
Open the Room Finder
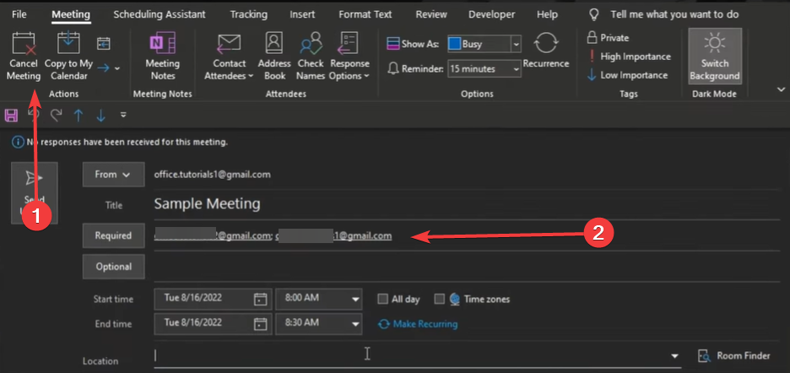[x=734, y=356]
